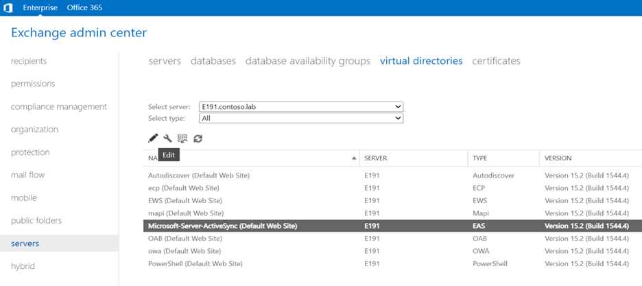
Task: Go to compliance management in the sidebar
Action: point(59,106)
